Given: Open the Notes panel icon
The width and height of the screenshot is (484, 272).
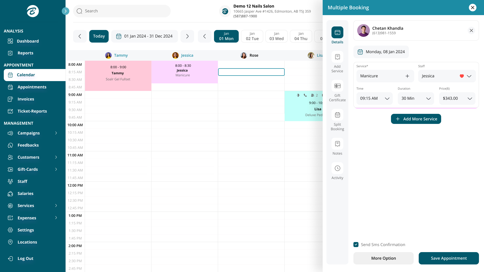Looking at the screenshot, I should pos(337,144).
